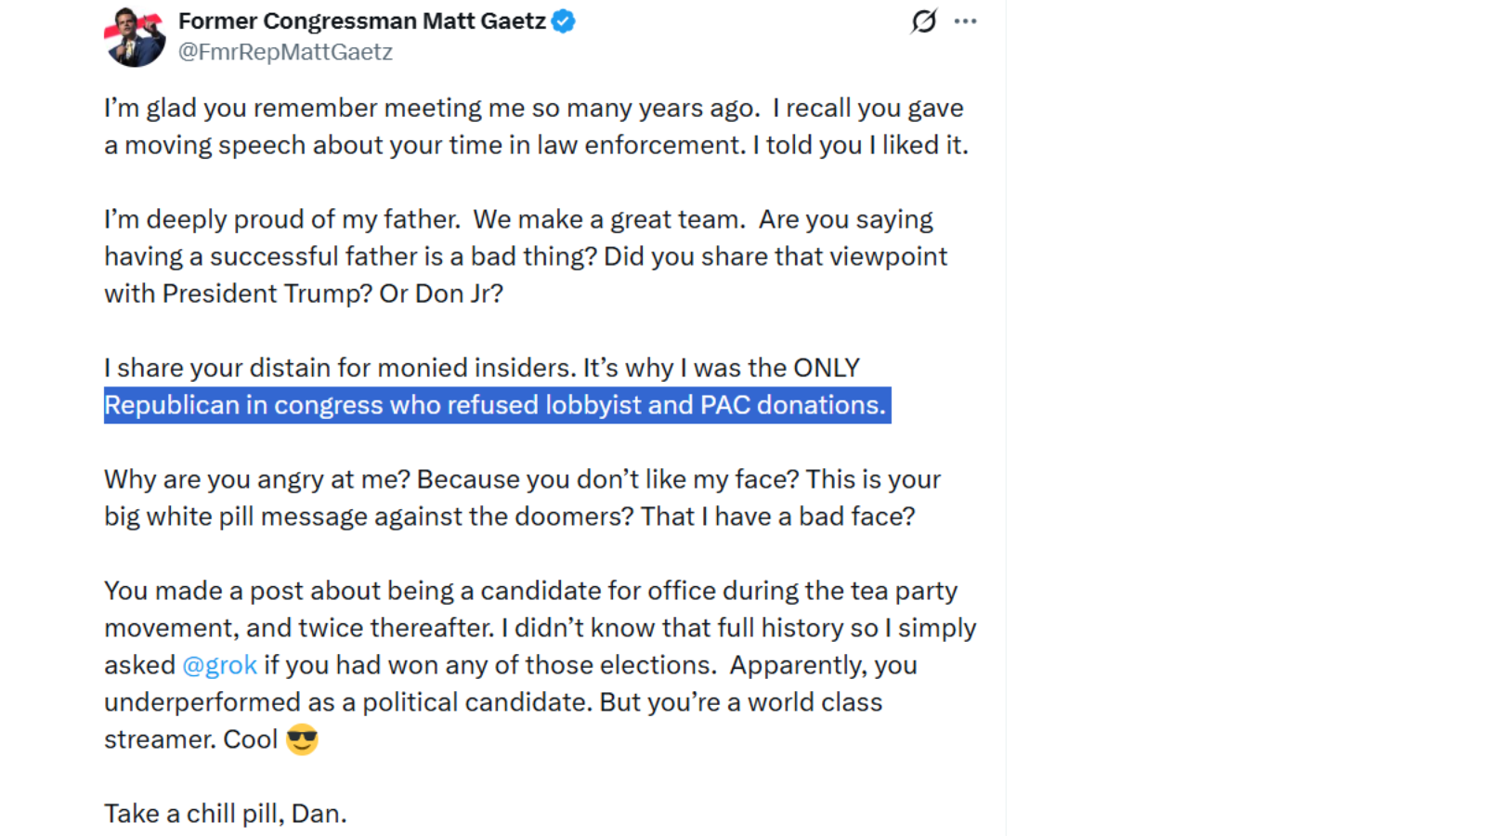
Task: Click Matt Gaetz's profile avatar picture
Action: click(x=136, y=37)
